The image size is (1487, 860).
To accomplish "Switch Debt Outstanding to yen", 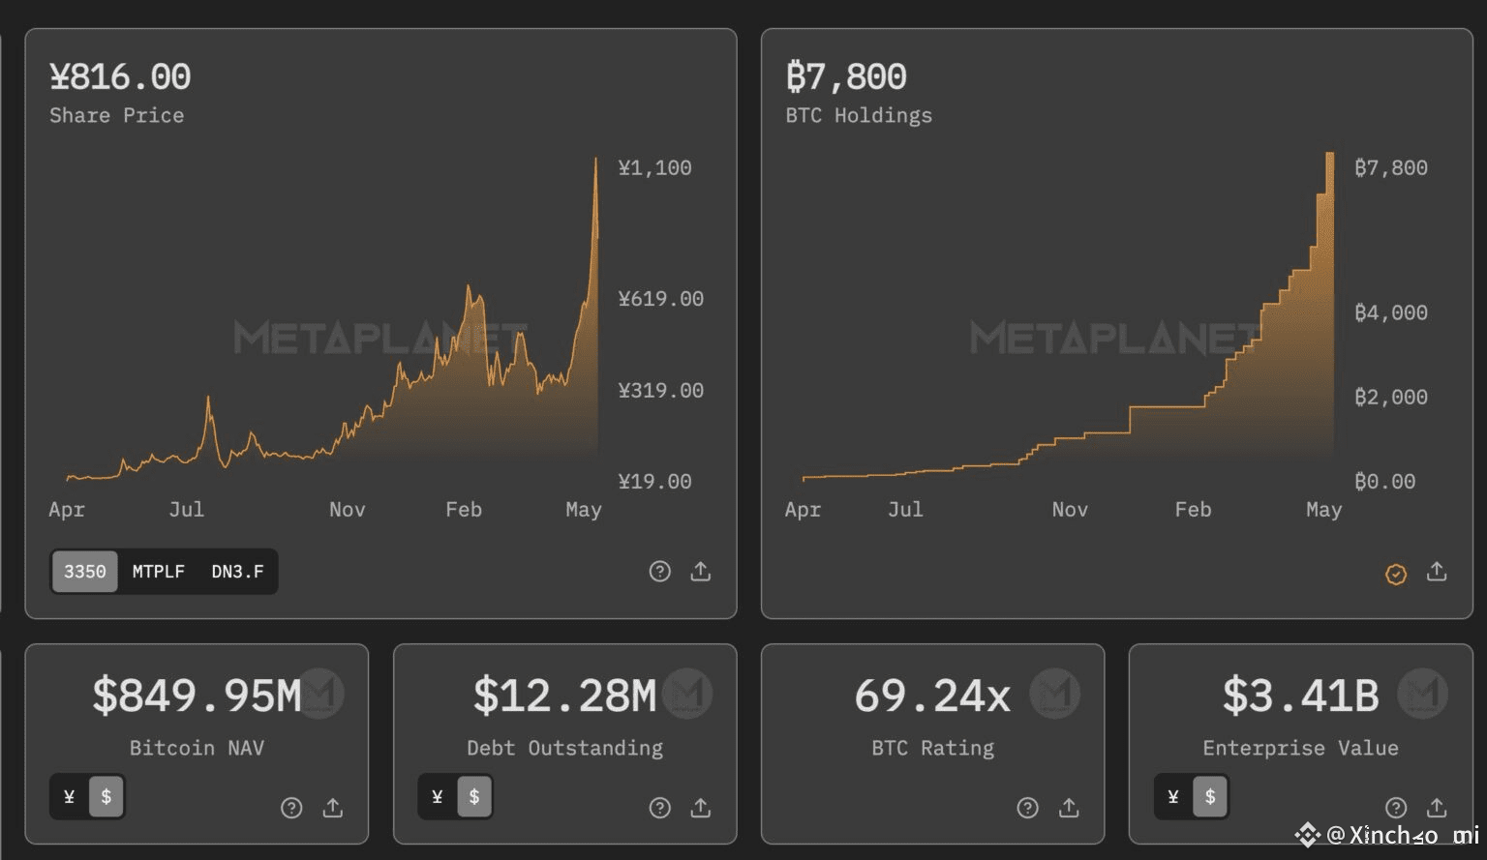I will coord(438,797).
